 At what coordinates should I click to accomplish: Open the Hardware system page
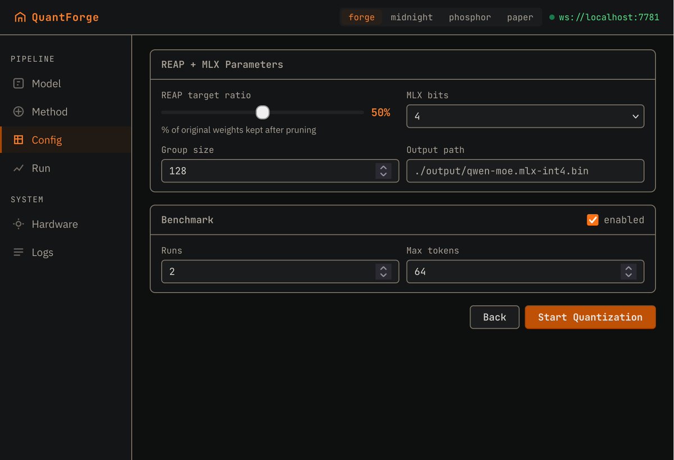click(66, 224)
